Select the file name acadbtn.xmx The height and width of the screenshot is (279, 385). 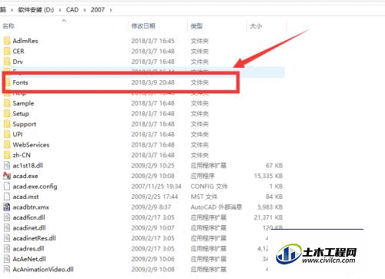(x=31, y=207)
